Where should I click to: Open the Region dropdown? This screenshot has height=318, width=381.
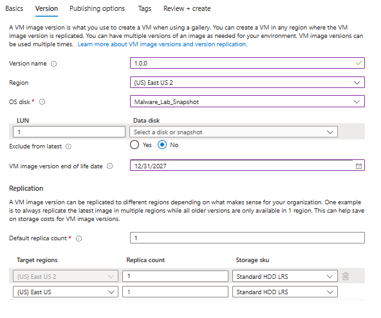247,82
